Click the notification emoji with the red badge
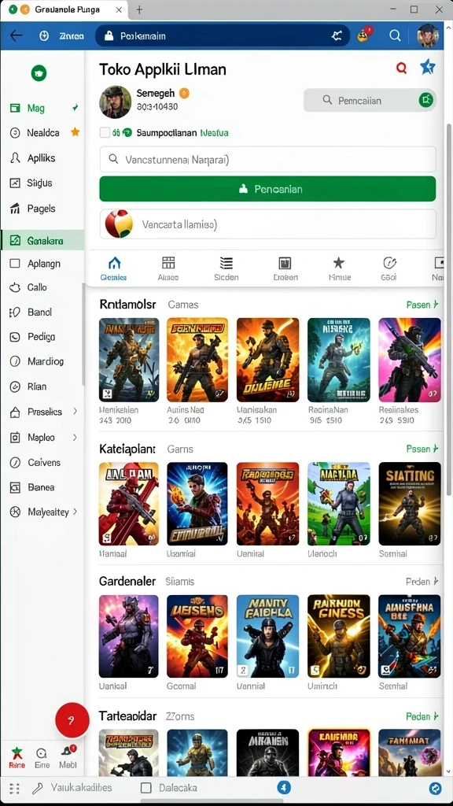Screen dimensions: 453x806 pos(365,35)
